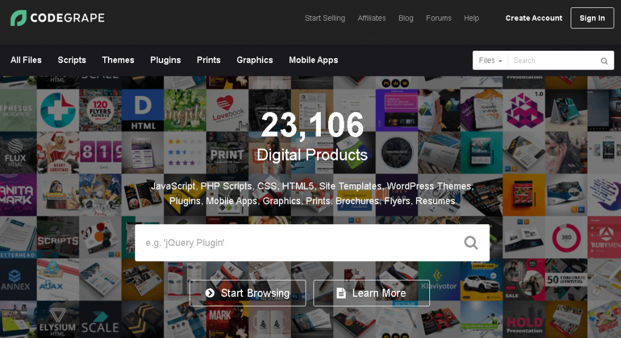
Task: Open the Elysium HTML thumbnail
Action: (x=58, y=319)
